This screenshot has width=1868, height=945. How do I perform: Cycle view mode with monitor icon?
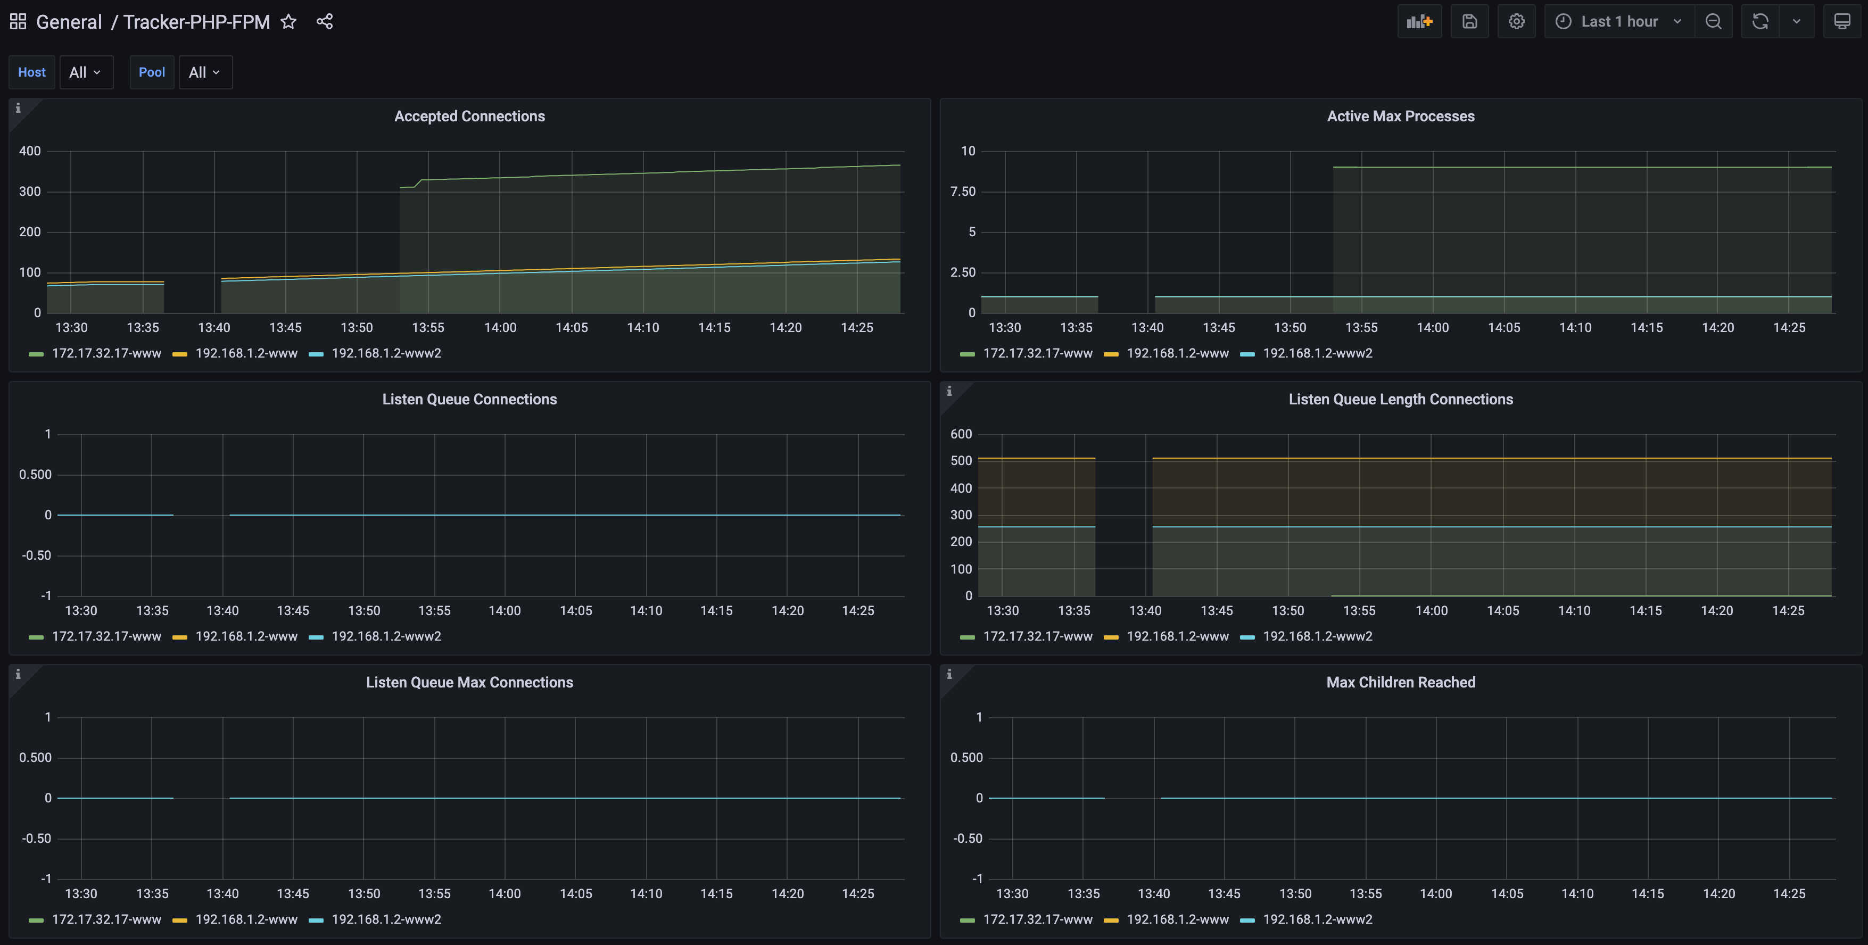(1842, 22)
